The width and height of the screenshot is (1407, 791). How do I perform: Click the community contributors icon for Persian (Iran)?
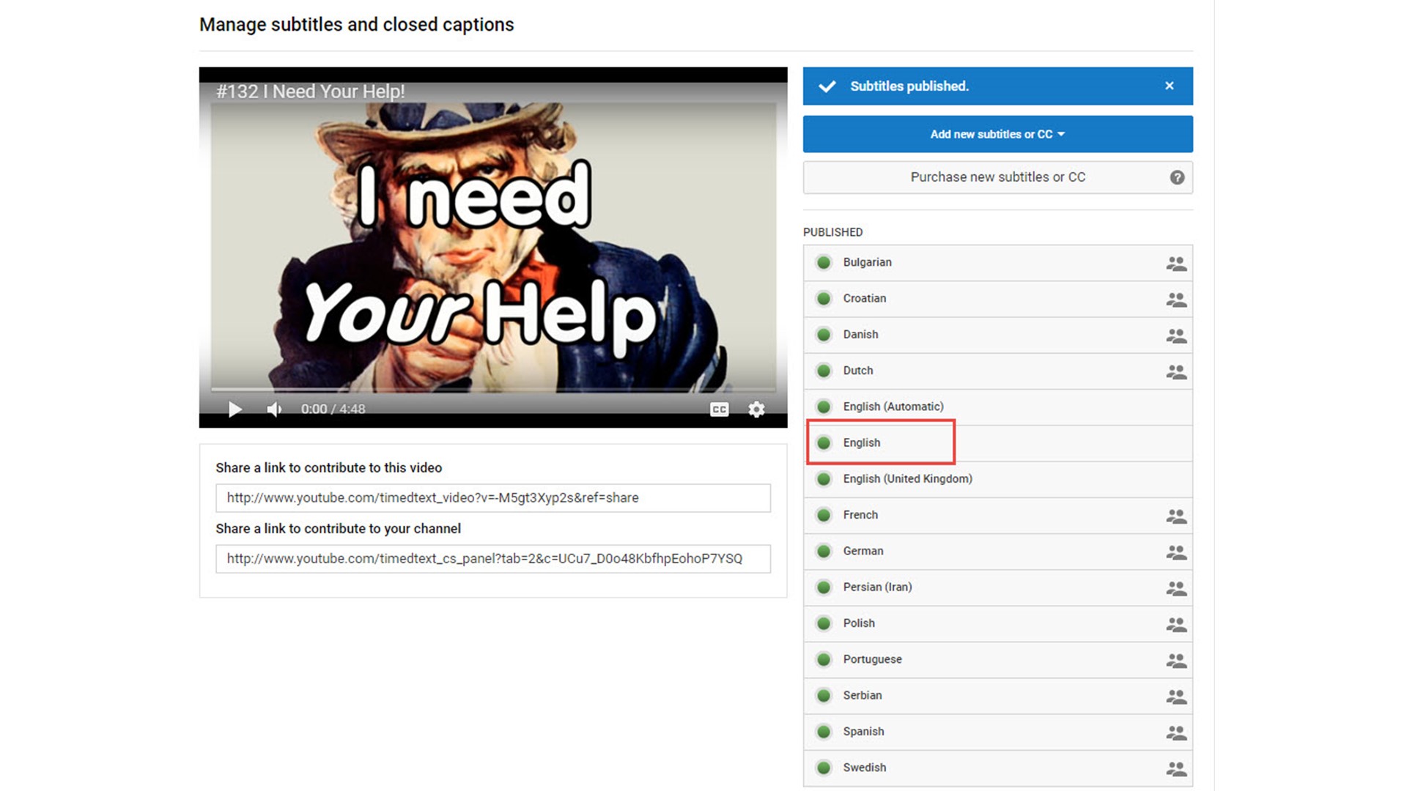(1176, 588)
